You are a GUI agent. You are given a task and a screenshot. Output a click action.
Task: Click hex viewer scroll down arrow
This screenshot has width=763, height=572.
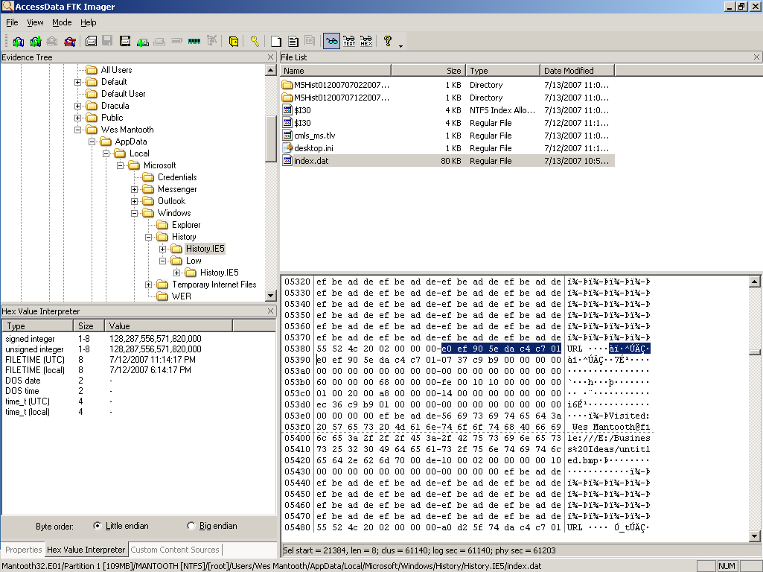pyautogui.click(x=754, y=536)
